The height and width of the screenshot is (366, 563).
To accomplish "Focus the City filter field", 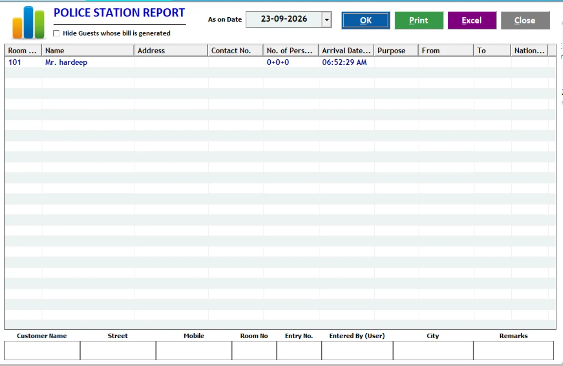I will [433, 350].
